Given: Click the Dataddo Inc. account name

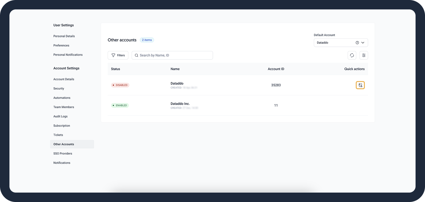Looking at the screenshot, I should (x=180, y=104).
